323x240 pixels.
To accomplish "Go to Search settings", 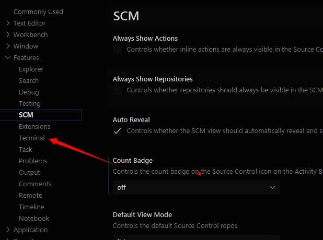I will pyautogui.click(x=29, y=80).
